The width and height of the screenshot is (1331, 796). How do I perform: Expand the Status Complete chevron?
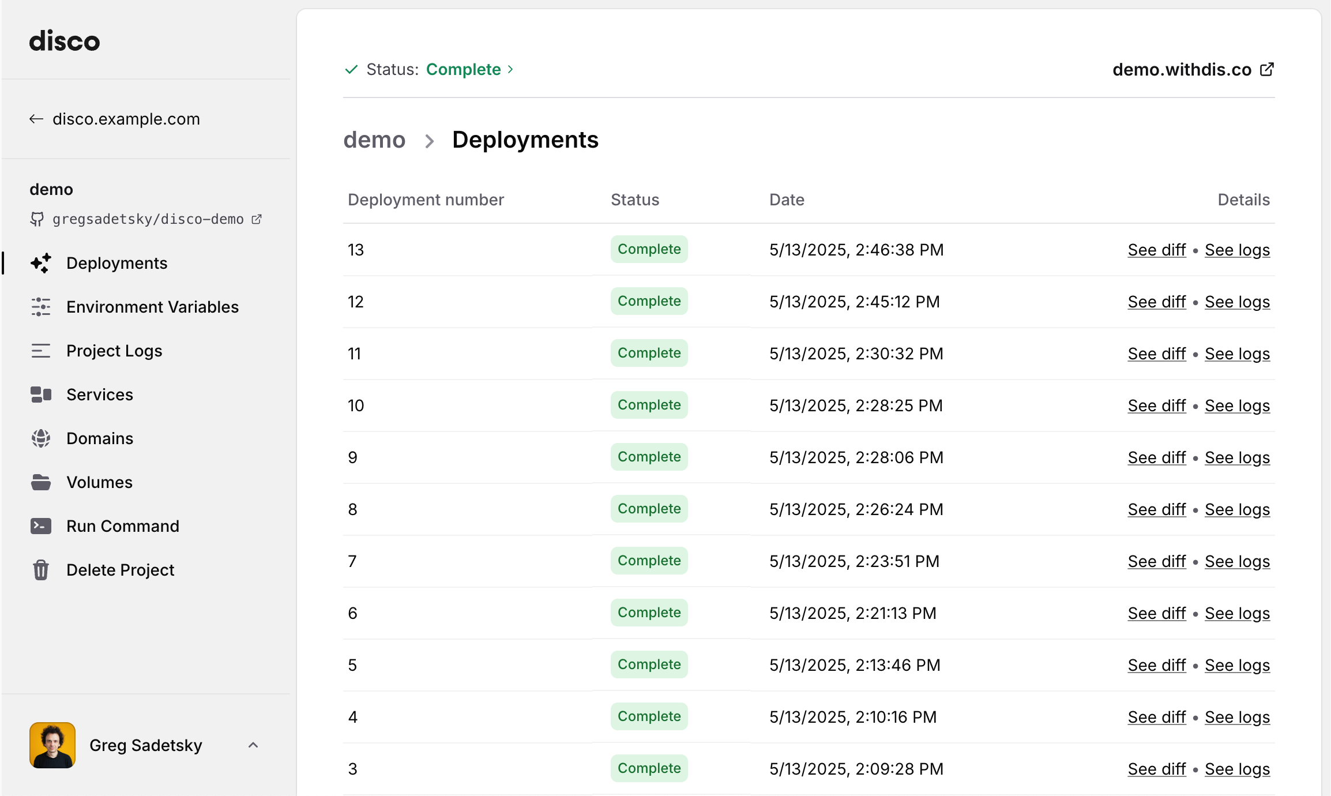click(510, 69)
